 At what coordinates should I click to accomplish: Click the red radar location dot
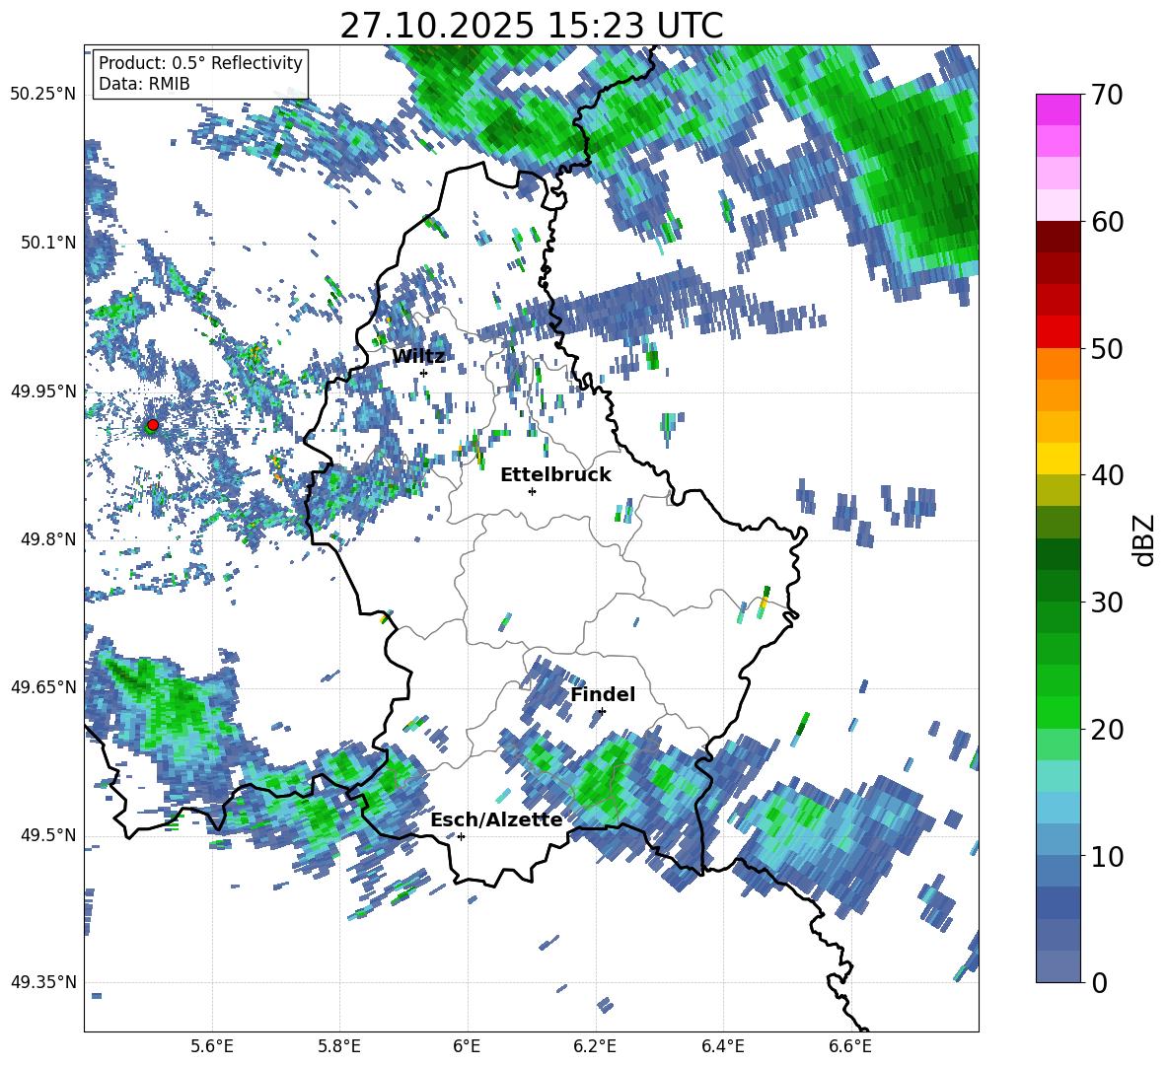153,425
